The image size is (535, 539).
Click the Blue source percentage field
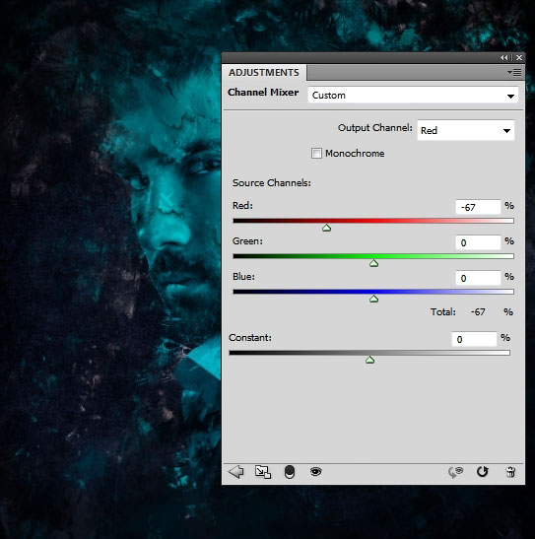[478, 278]
